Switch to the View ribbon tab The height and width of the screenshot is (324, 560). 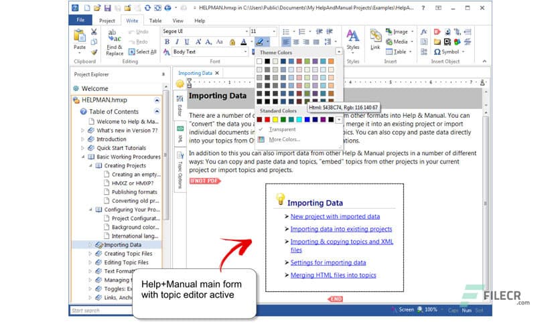178,21
